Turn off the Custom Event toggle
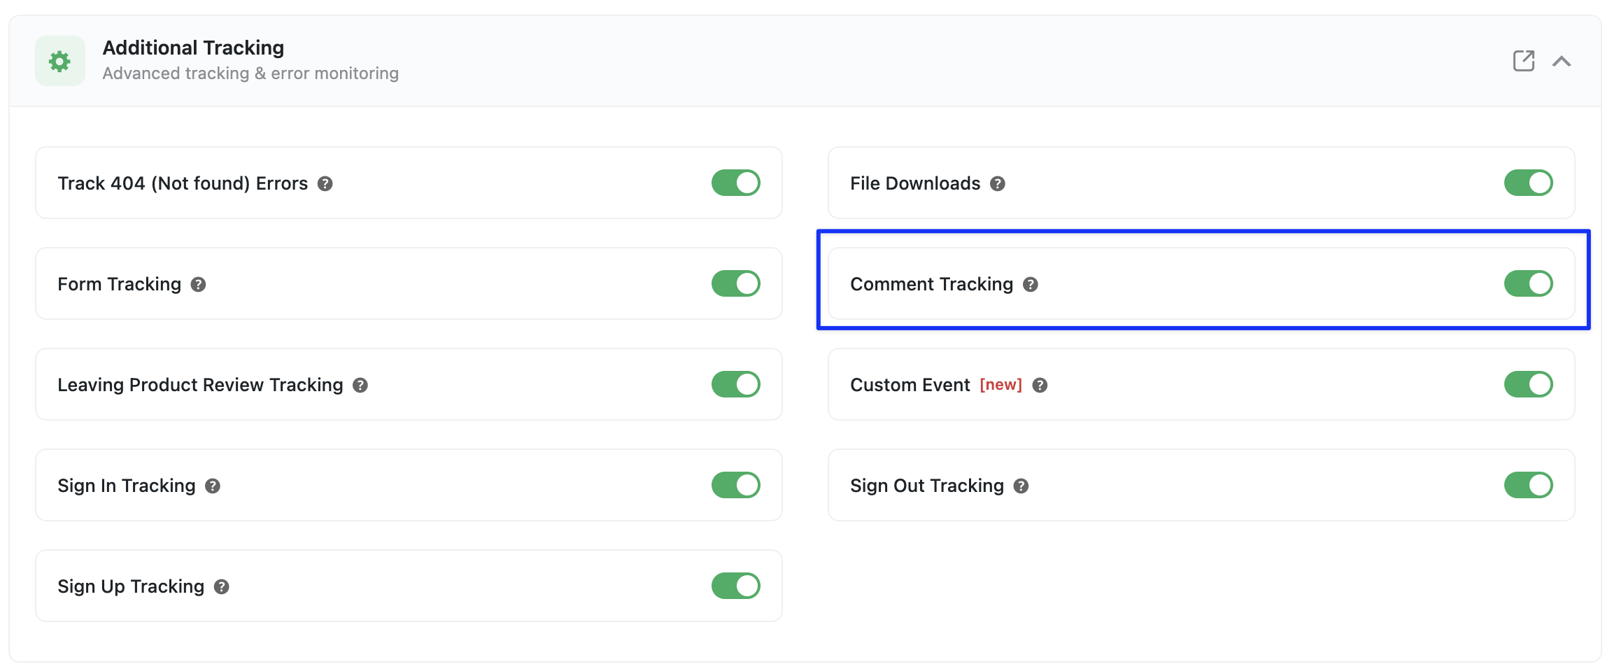This screenshot has width=1612, height=669. [1529, 384]
